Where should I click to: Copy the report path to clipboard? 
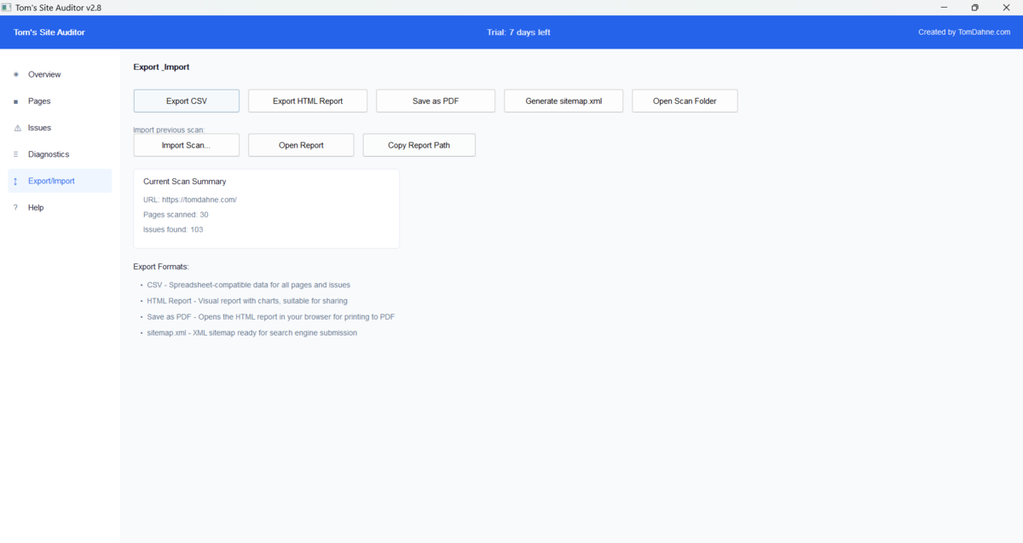[x=419, y=145]
